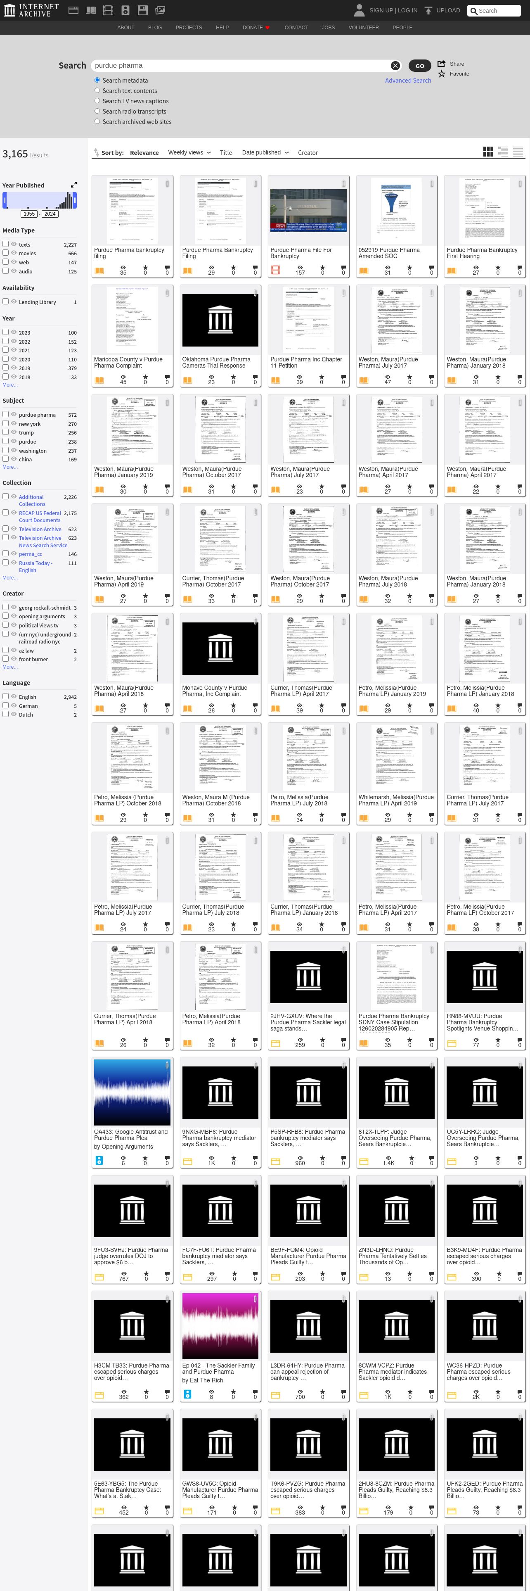Open BLOG in the navigation menu
Image resolution: width=530 pixels, height=1591 pixels.
click(155, 28)
